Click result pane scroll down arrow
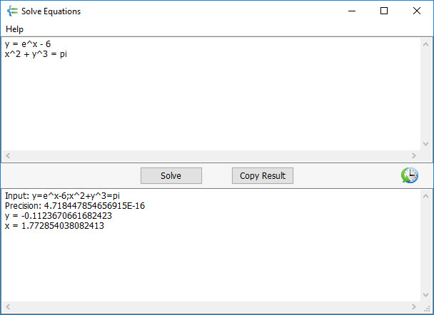This screenshot has height=315, width=434. point(426,295)
